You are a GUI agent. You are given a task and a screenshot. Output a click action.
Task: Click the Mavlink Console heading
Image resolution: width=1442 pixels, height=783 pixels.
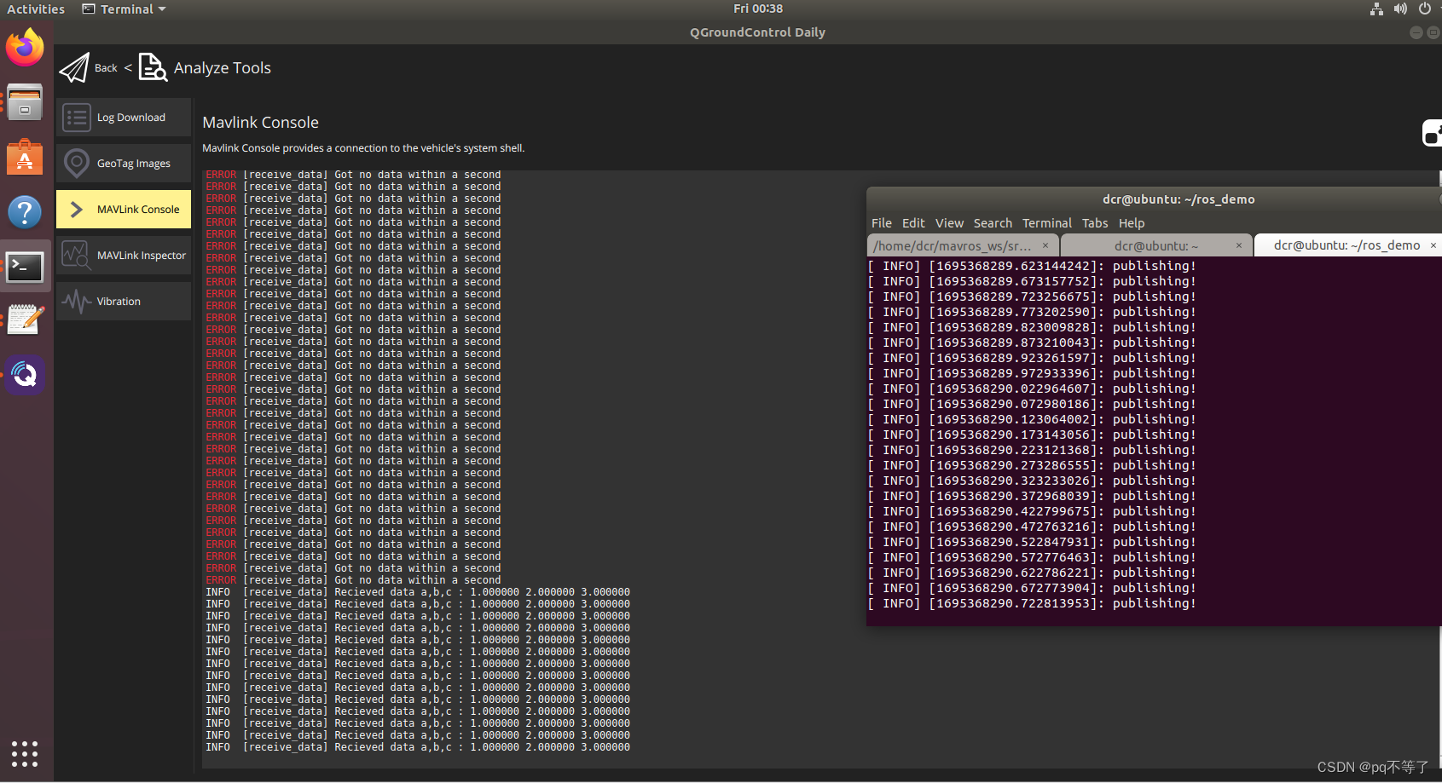(x=260, y=123)
